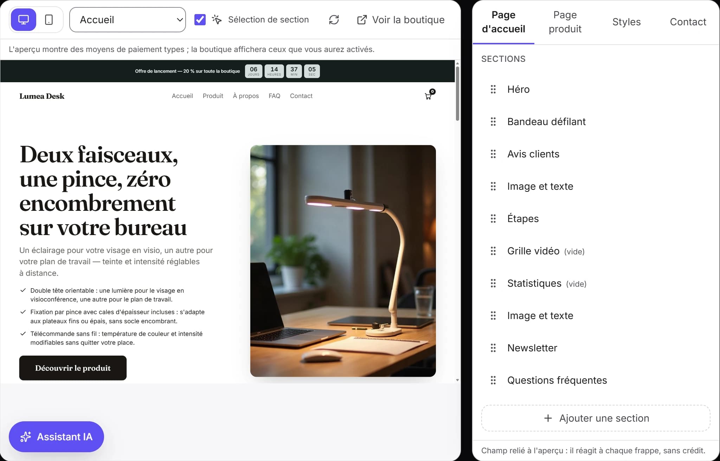Click the external link icon by Voir la boutique
The width and height of the screenshot is (720, 461).
click(362, 20)
